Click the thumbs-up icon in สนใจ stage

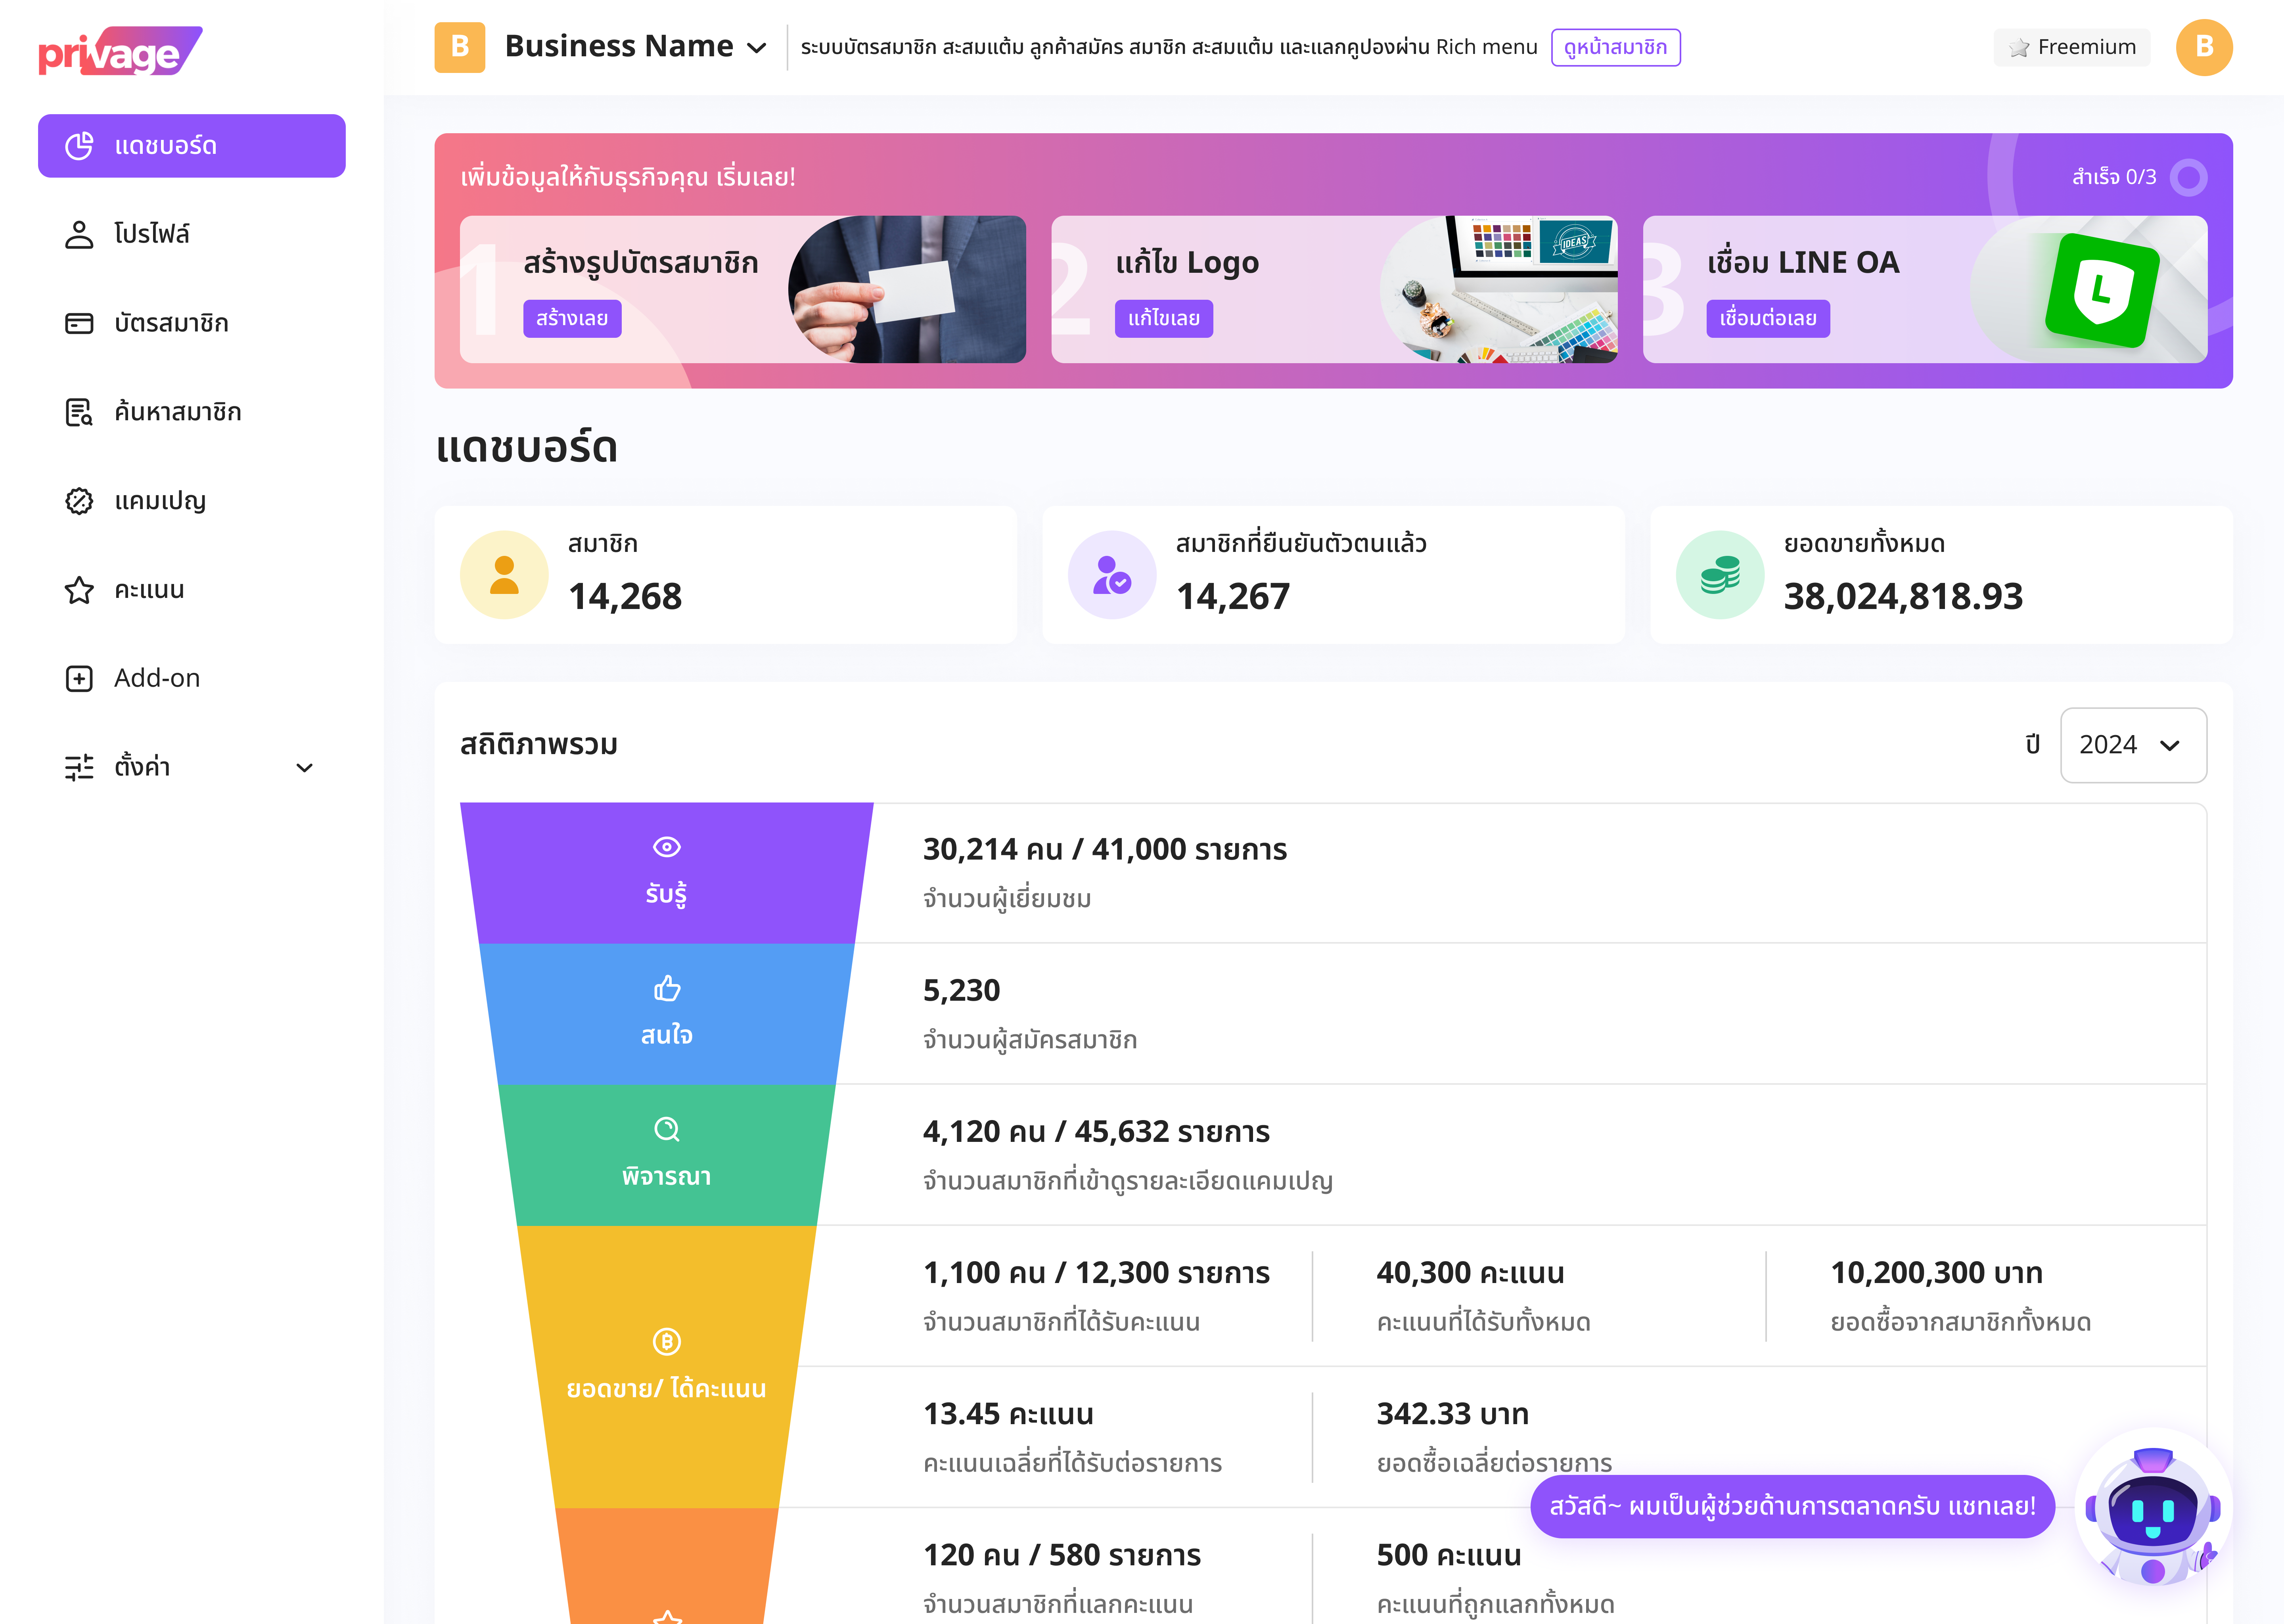click(667, 988)
